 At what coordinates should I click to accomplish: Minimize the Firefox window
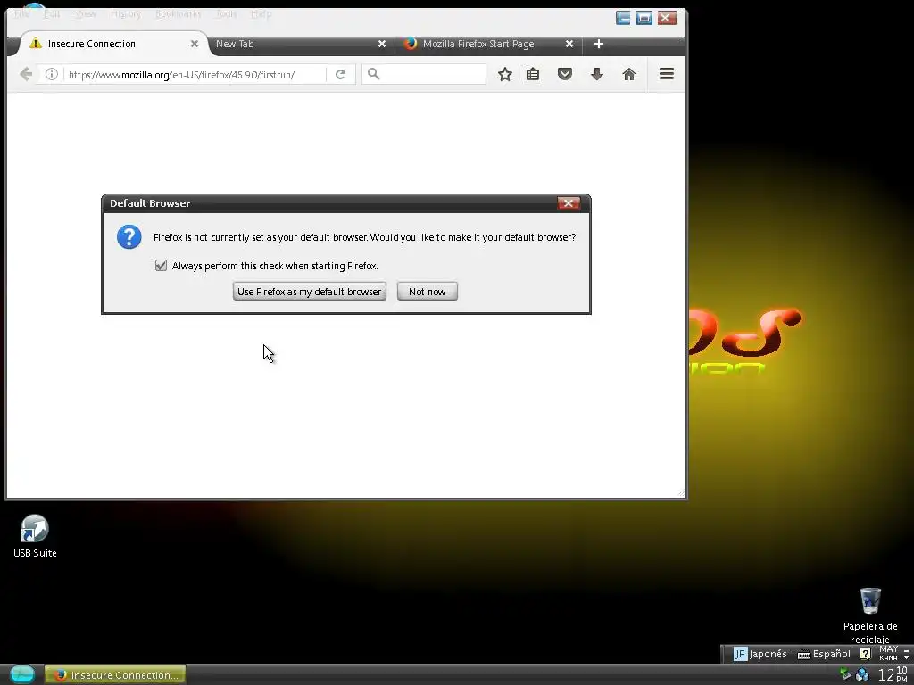623,18
